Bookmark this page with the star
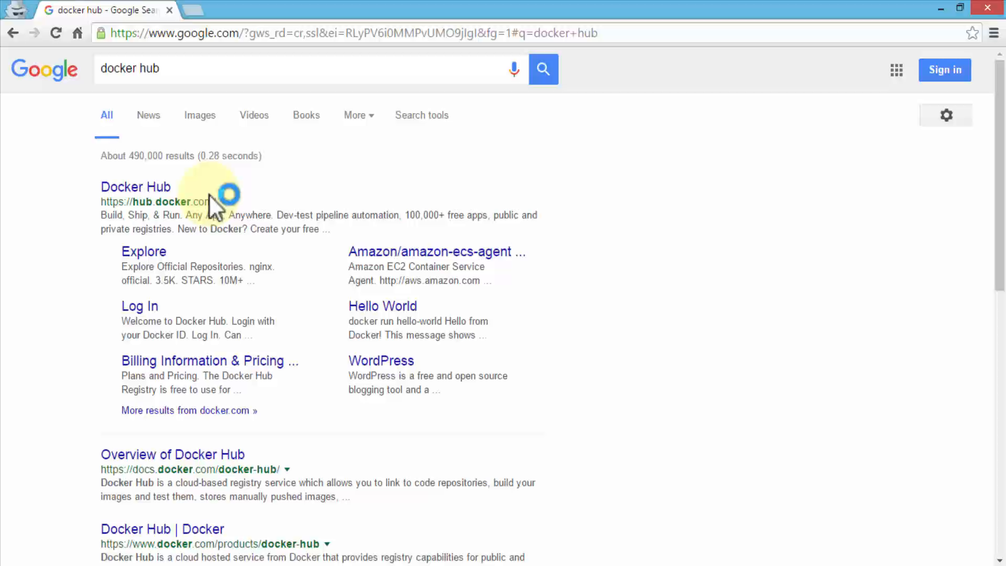Screen dimensions: 1006x566 [972, 33]
